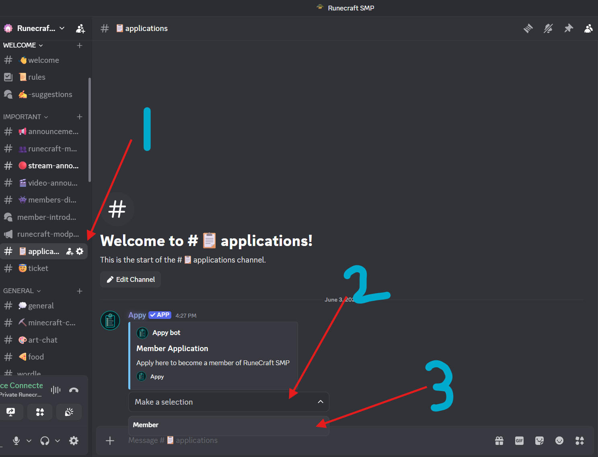Send a gift icon
This screenshot has width=598, height=457.
pos(499,440)
